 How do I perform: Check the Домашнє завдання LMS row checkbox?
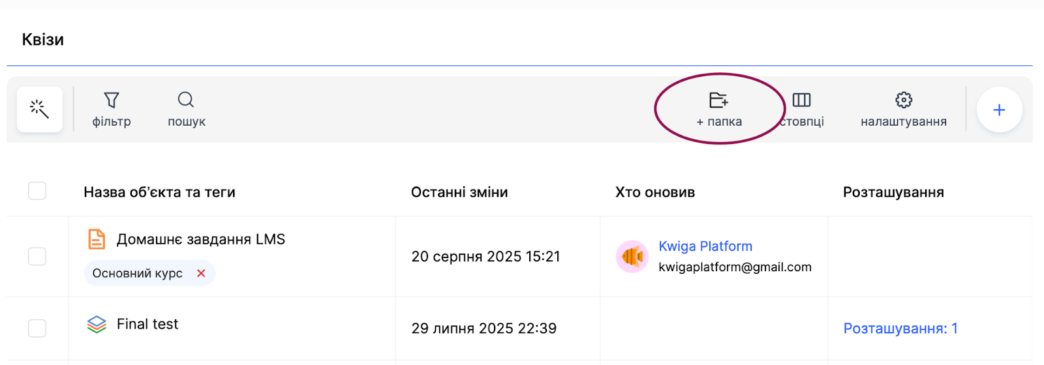pos(37,256)
